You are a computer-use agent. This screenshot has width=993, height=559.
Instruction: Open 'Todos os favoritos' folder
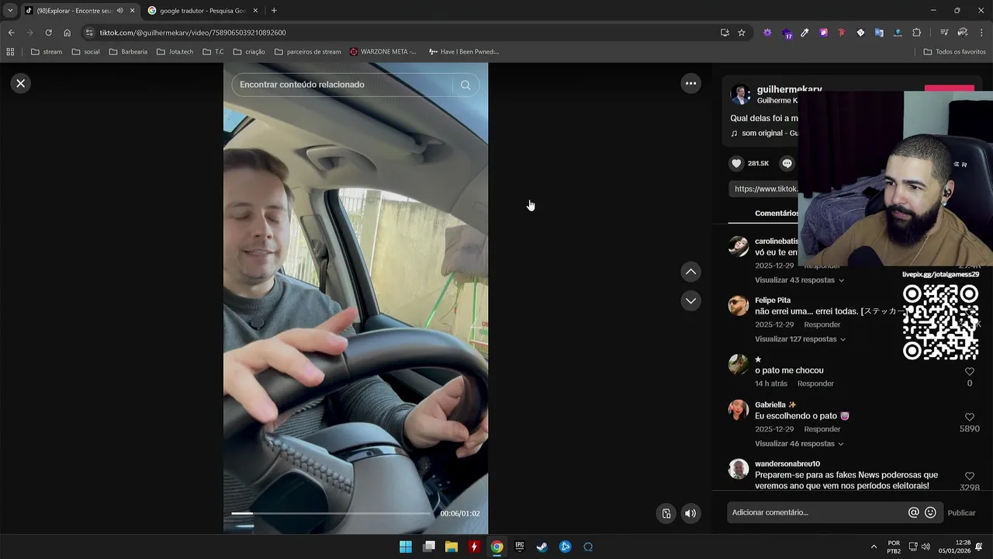coord(954,52)
